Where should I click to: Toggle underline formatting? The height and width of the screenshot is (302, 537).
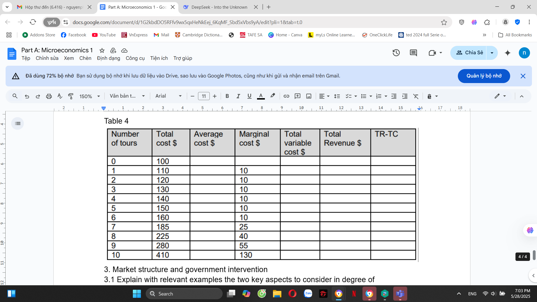click(249, 96)
